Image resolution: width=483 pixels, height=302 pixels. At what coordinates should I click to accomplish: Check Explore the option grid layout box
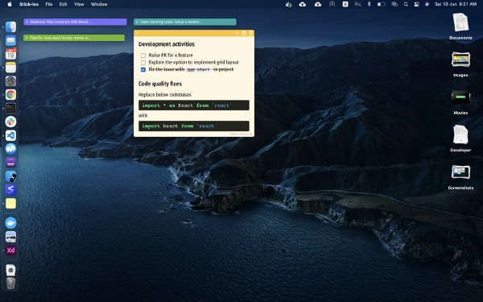pyautogui.click(x=143, y=63)
